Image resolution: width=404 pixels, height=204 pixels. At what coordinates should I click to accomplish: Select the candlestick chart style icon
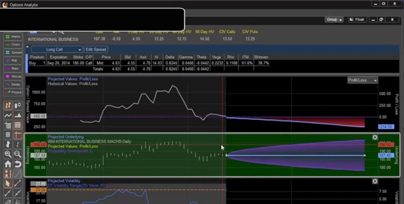tap(18, 105)
